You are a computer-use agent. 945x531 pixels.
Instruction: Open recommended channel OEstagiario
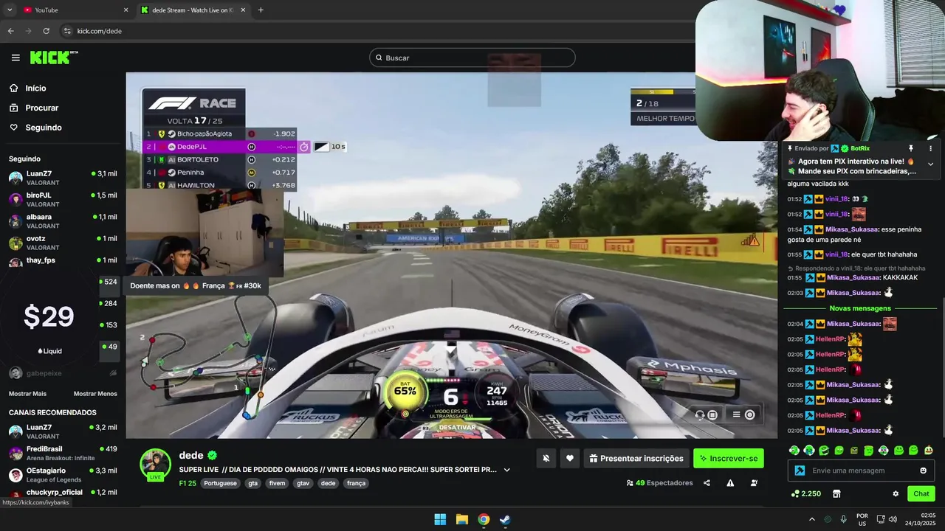tap(63, 474)
